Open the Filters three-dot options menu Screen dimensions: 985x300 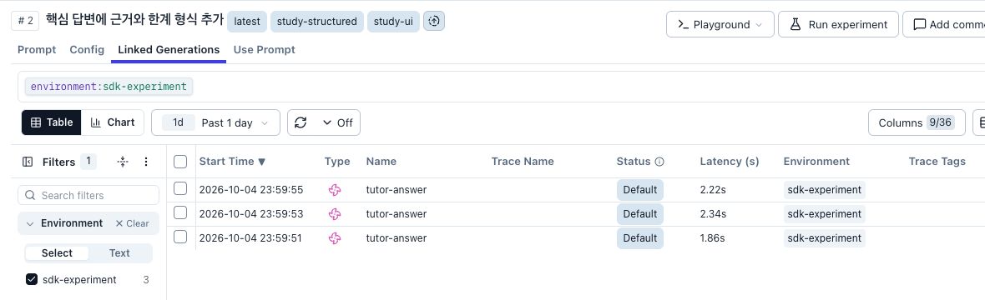pyautogui.click(x=146, y=162)
